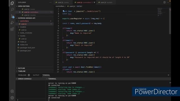Click the user.js breadcrumb segment
Screen dimensions: 180x101
pos(71,6)
